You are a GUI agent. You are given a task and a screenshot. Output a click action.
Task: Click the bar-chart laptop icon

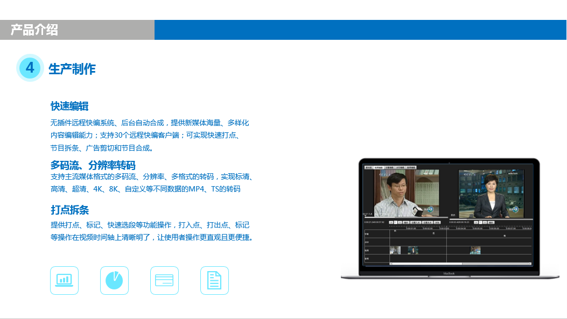[x=65, y=280]
